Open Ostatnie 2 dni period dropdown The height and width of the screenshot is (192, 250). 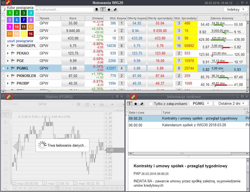click(231, 104)
